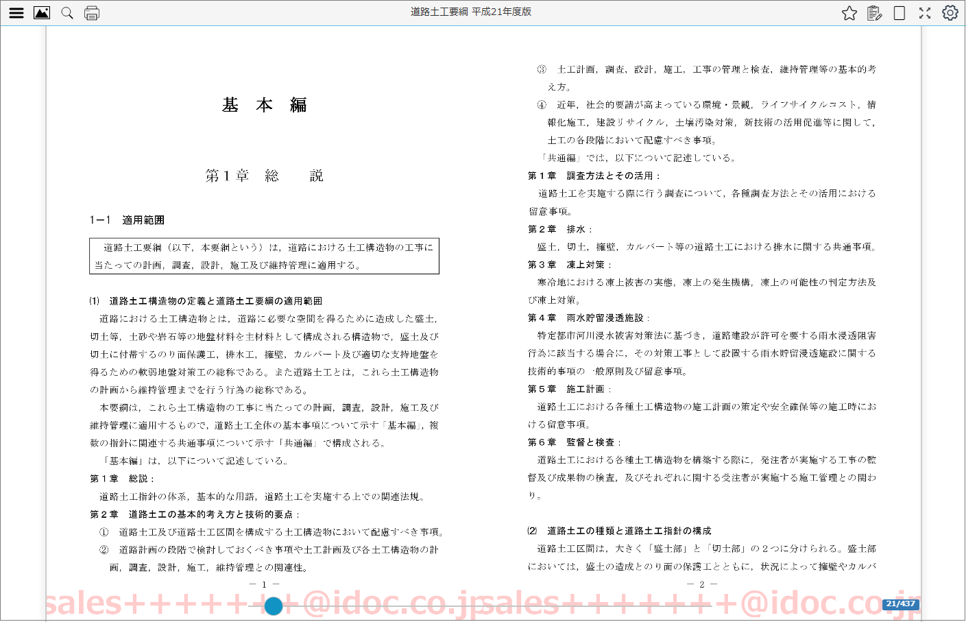This screenshot has width=966, height=622.
Task: Click the boxed paragraph beginning 道路土工要綱（以下
Action: [x=264, y=256]
